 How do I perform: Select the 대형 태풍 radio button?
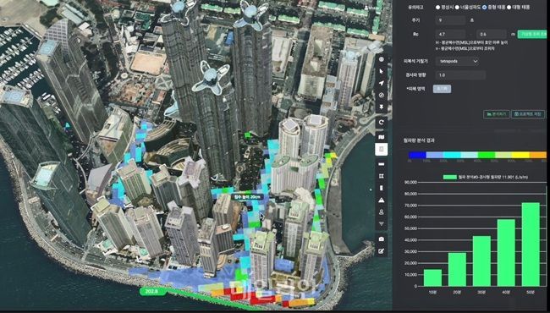pyautogui.click(x=509, y=7)
